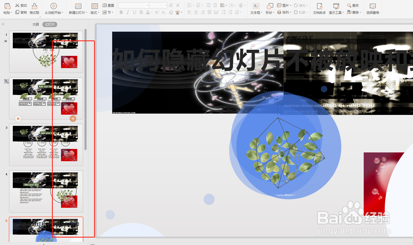Toggle justify text alignment
Viewport: 413px width, 245px height.
coord(209,12)
